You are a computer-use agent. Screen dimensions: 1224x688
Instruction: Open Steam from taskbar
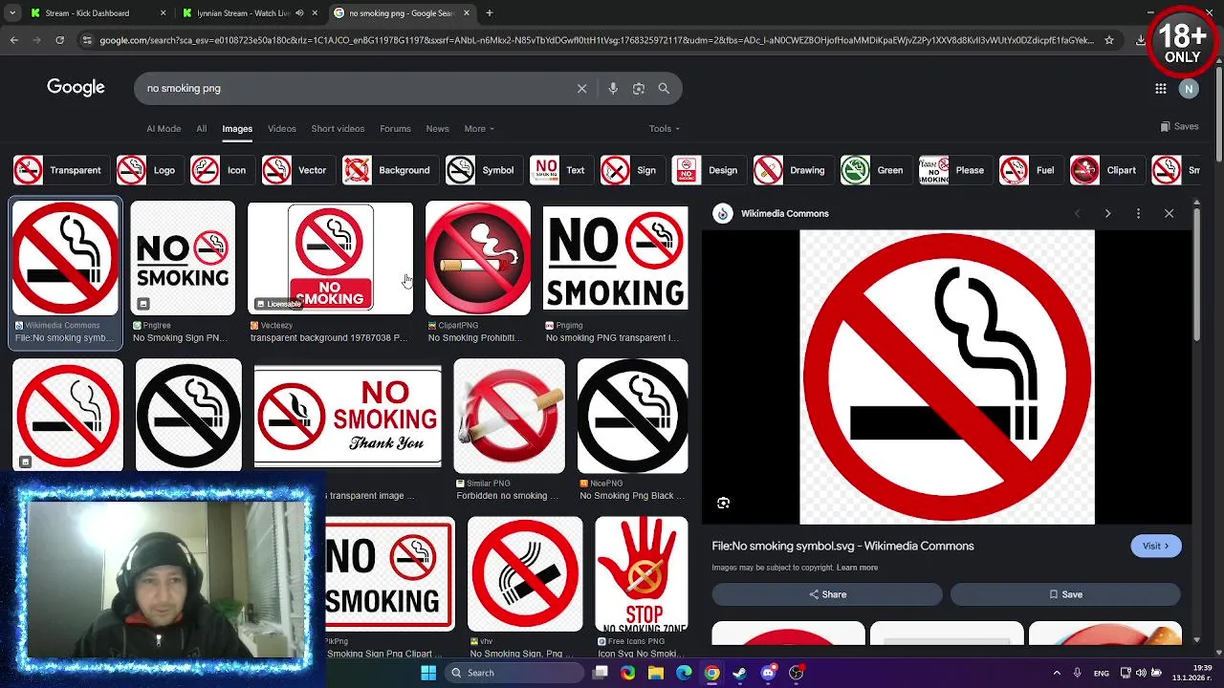click(739, 673)
